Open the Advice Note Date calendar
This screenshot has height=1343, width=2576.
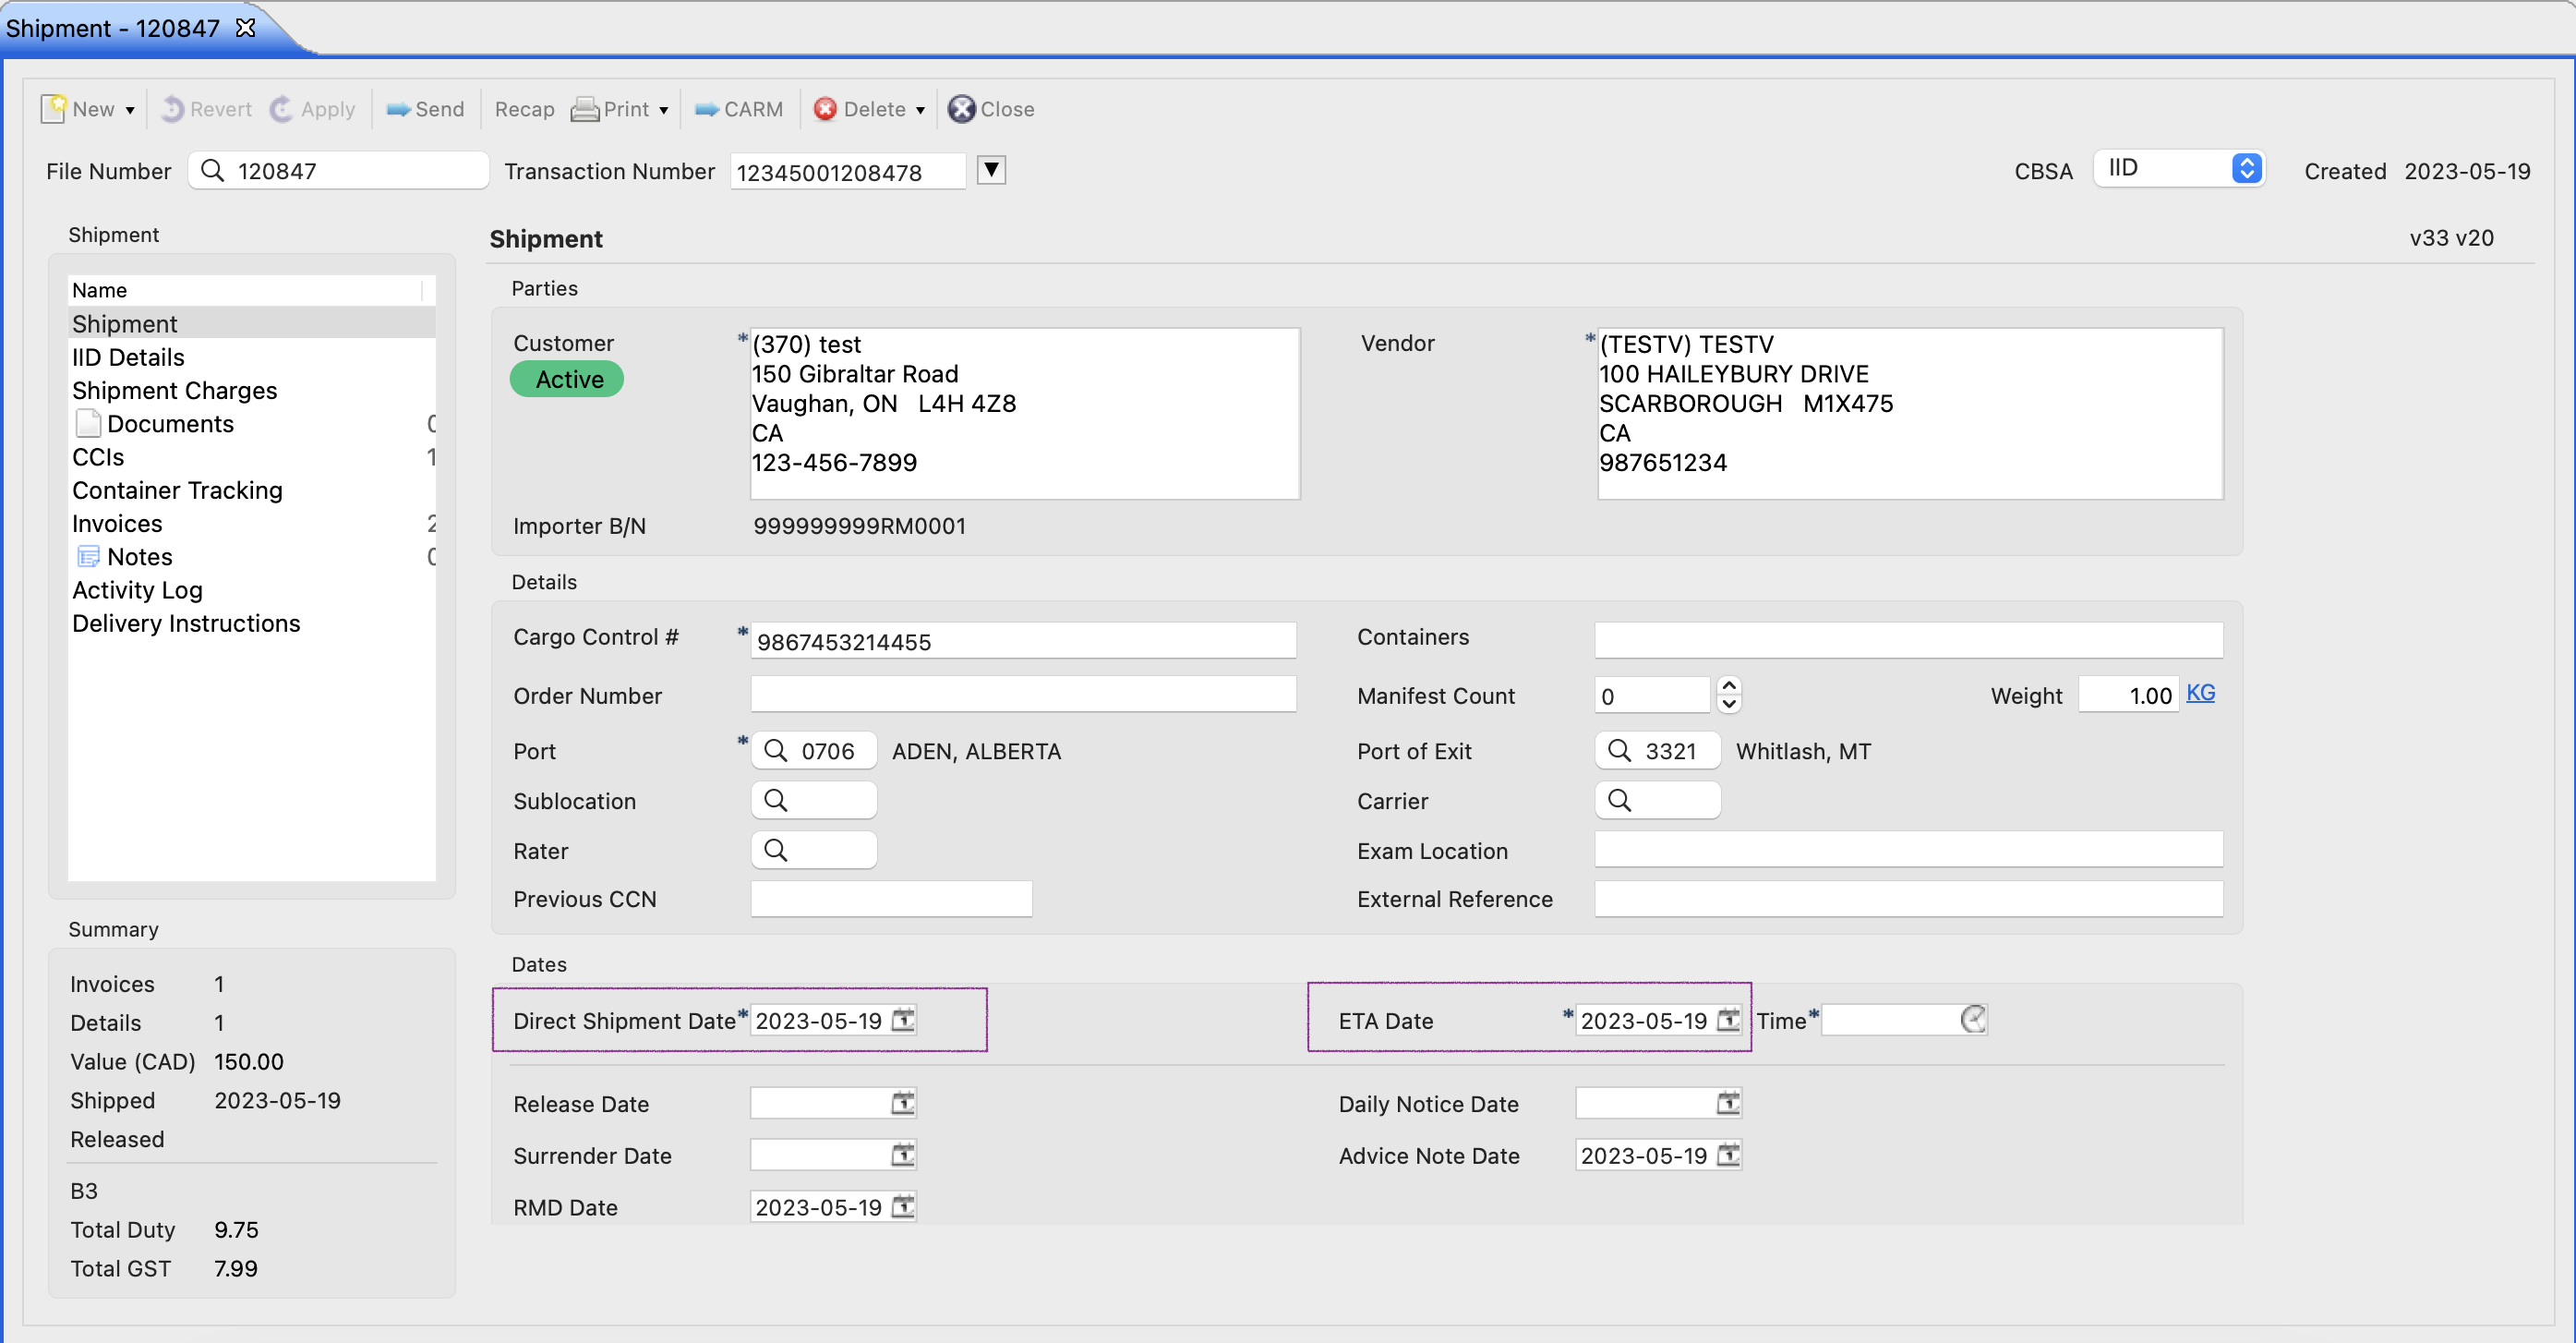[x=1728, y=1155]
